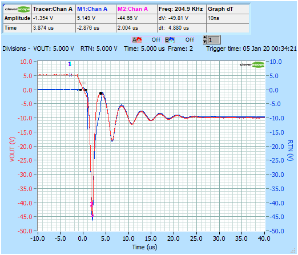The image size is (298, 255).
Task: Click the VOUT (V) left axis label
Action: [12, 149]
